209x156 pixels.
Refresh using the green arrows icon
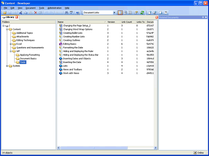[142, 13]
